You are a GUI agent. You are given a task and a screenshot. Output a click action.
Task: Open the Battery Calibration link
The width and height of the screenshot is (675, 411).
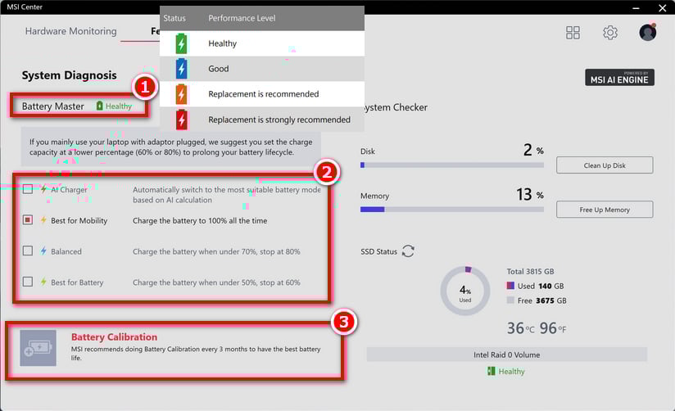tap(114, 337)
